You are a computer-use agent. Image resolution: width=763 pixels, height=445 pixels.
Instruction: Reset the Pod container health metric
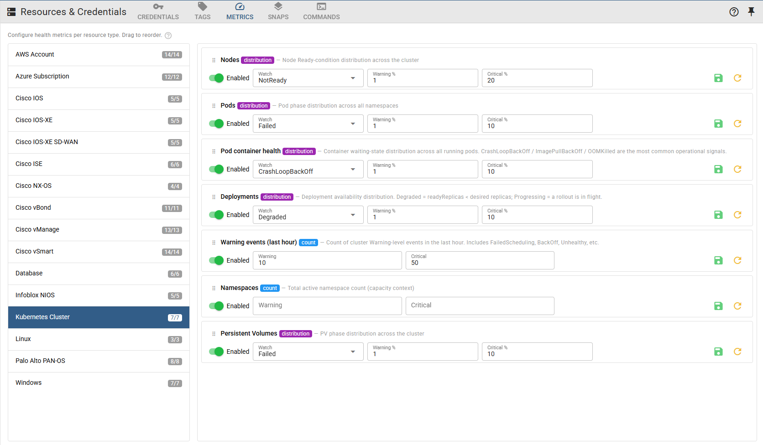point(737,169)
